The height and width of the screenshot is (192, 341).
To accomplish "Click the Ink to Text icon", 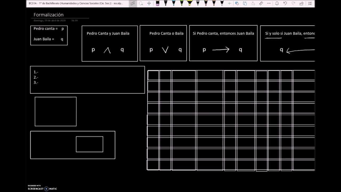I will point(253,3).
